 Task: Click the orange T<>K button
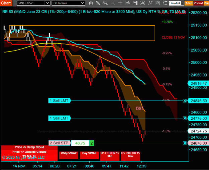[x=189, y=3]
